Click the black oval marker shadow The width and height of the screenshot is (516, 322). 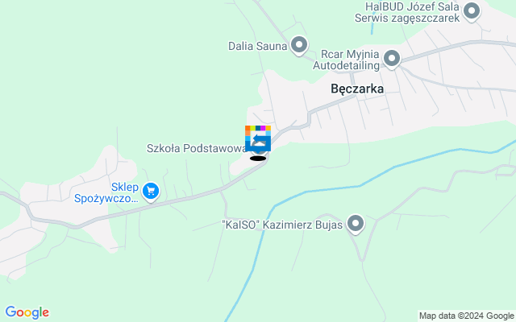[258, 159]
